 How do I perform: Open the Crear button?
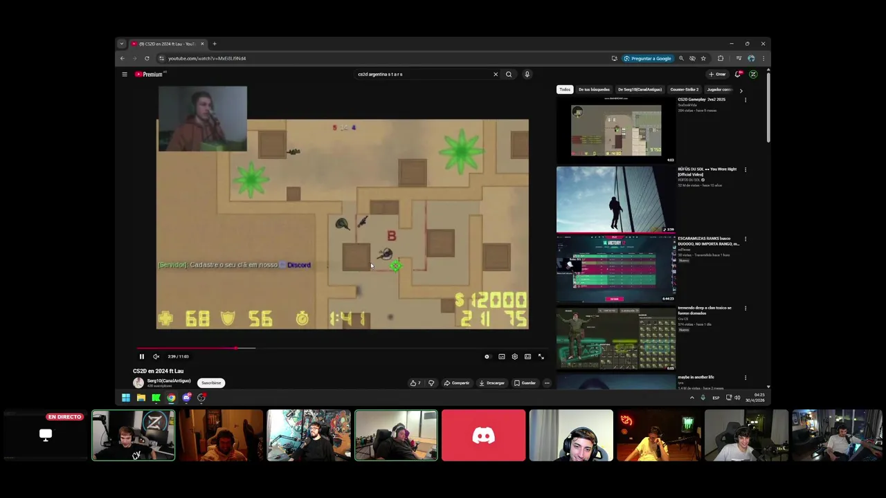point(717,74)
